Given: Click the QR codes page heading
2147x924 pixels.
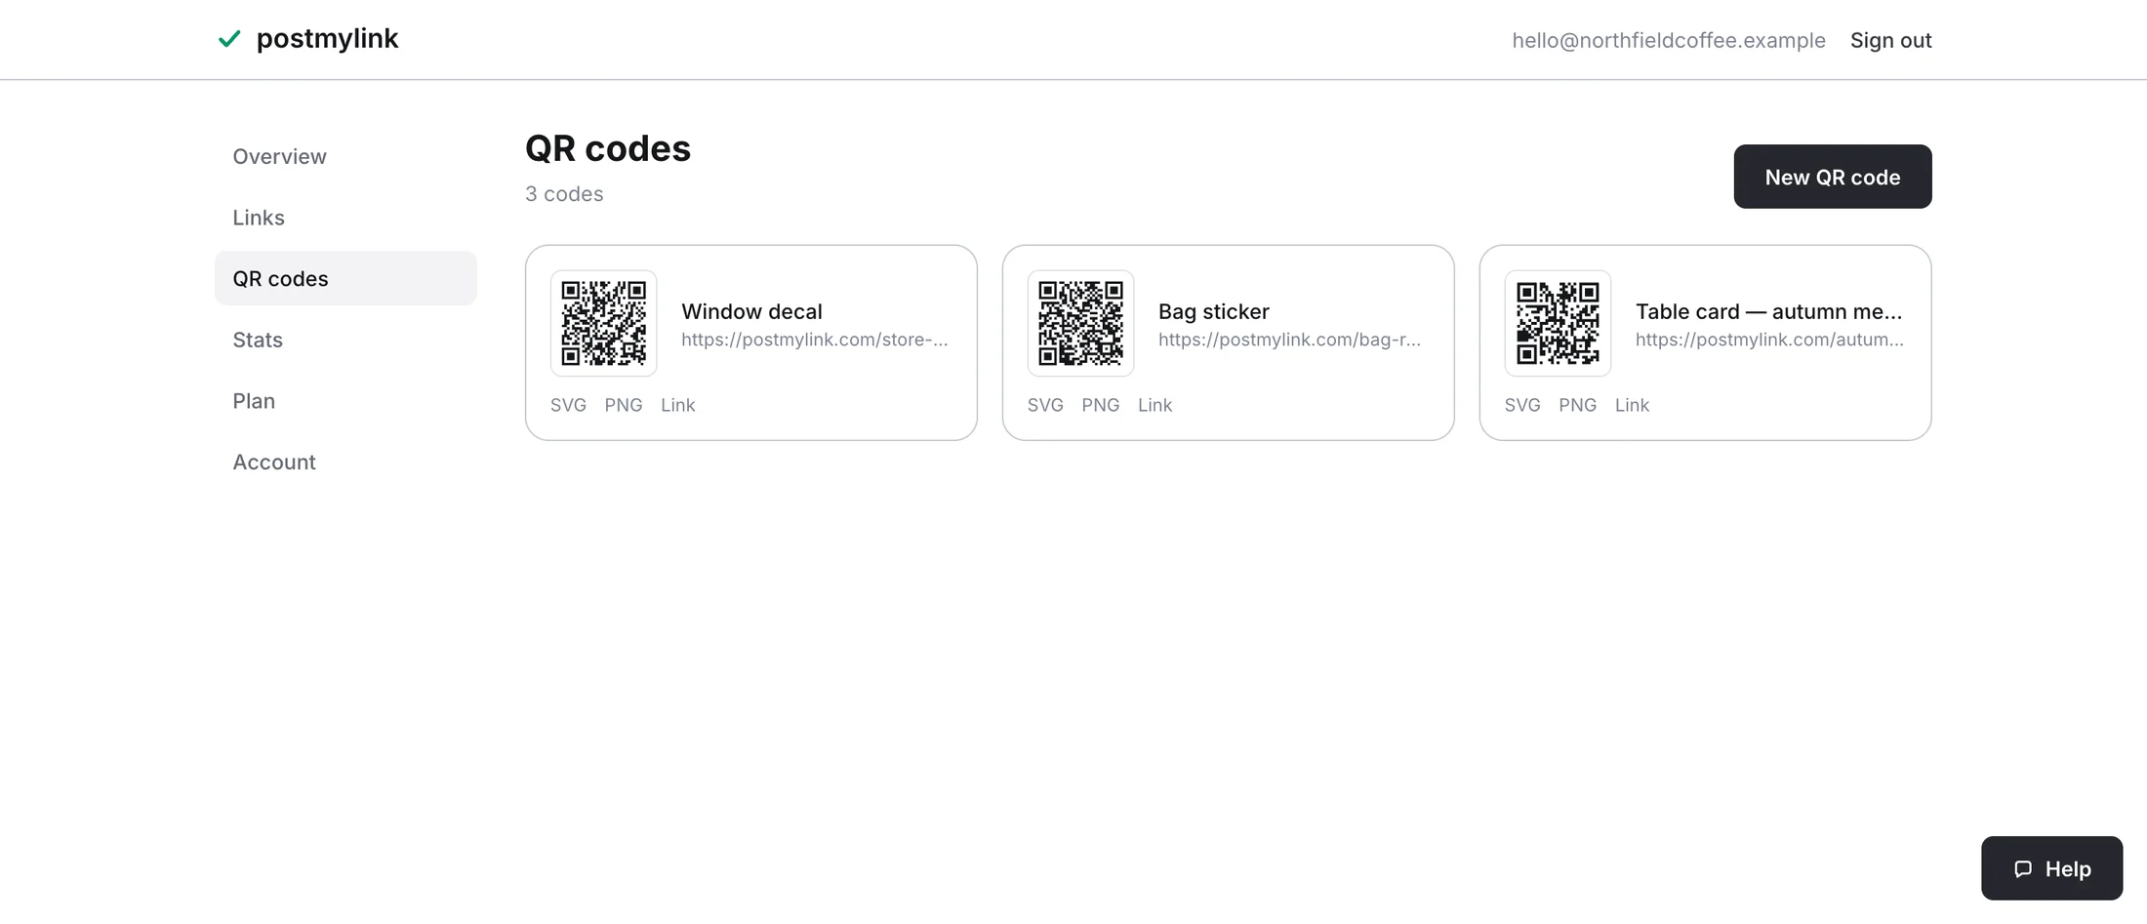Looking at the screenshot, I should click(608, 148).
